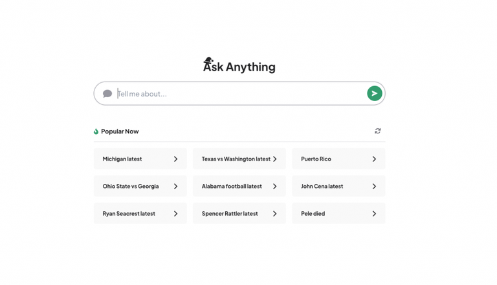497x285 pixels.
Task: Expand the Pele died chevron arrow
Action: click(x=374, y=213)
